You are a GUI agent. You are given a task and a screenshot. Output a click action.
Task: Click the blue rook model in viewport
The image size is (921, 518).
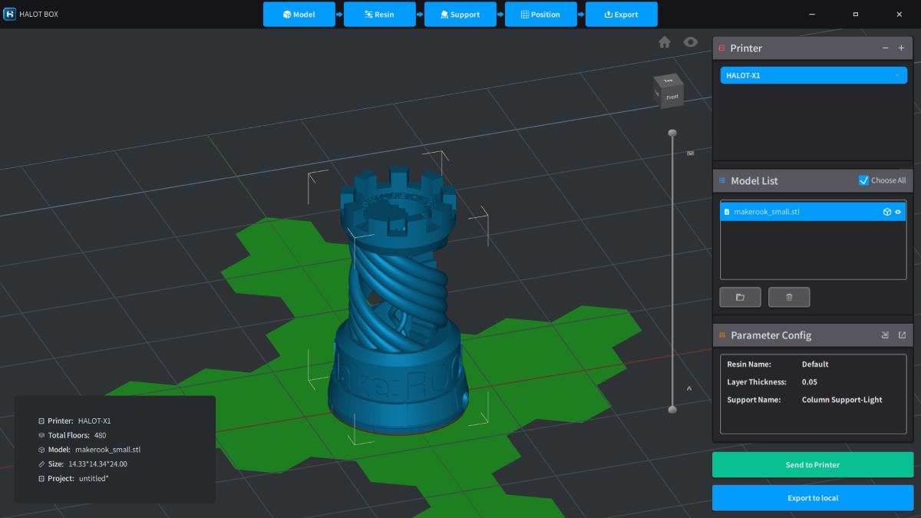[398, 299]
